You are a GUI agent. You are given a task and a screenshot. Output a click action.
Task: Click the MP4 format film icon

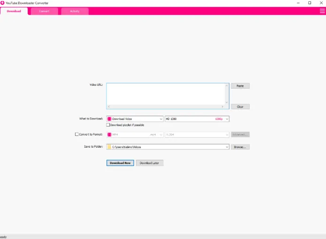[109, 134]
